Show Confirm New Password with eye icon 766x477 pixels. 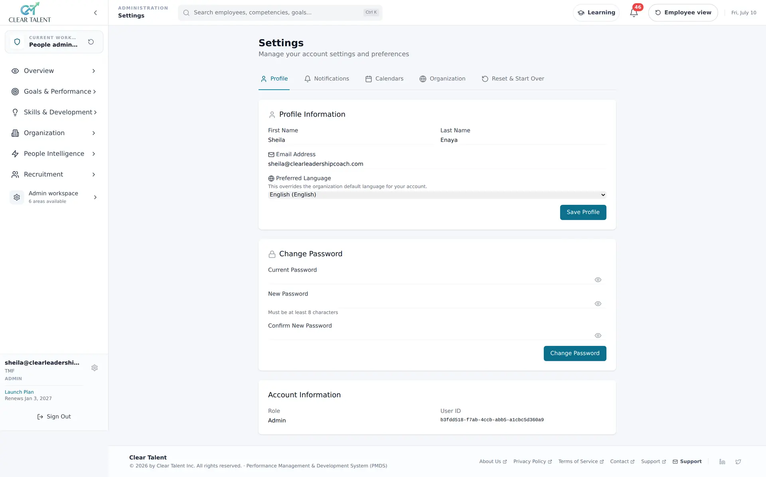coord(598,336)
